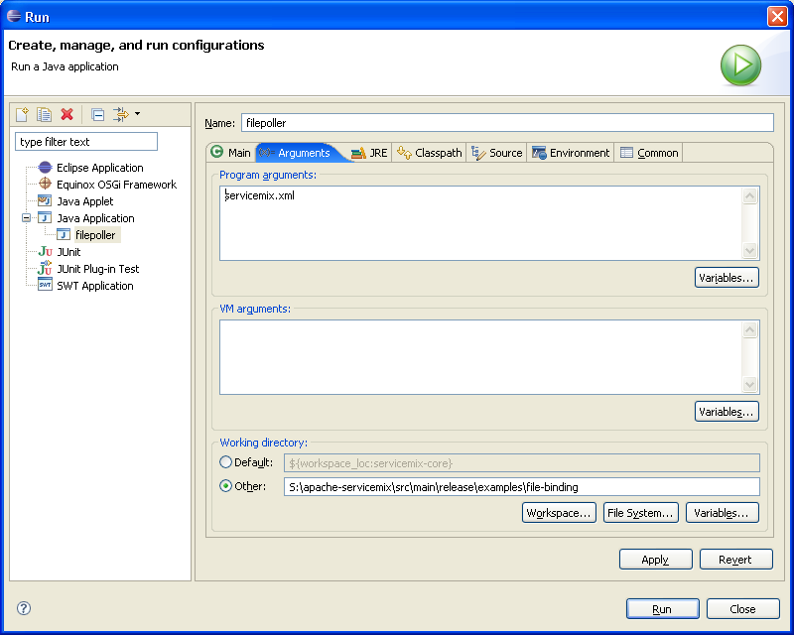Image resolution: width=794 pixels, height=635 pixels.
Task: Click the New launch configuration icon
Action: click(23, 115)
